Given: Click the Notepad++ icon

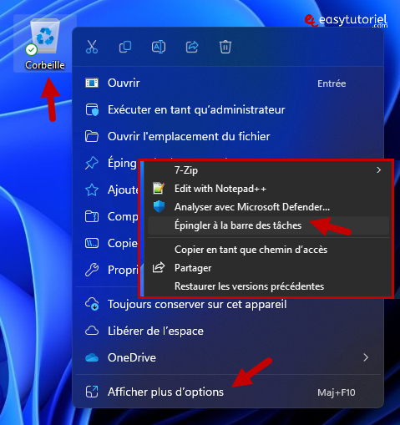Looking at the screenshot, I should [x=159, y=189].
